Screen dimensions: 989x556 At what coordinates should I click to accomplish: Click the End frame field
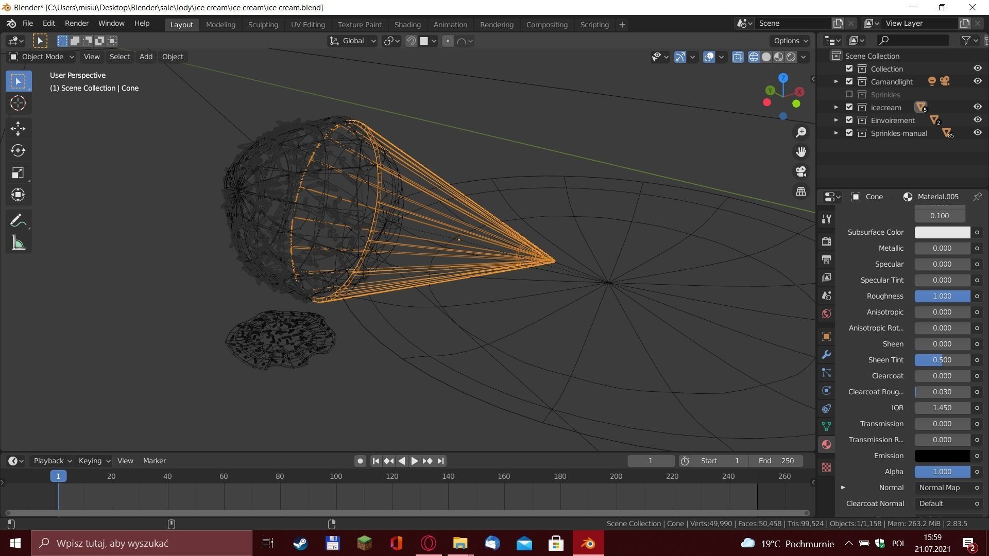coord(776,461)
